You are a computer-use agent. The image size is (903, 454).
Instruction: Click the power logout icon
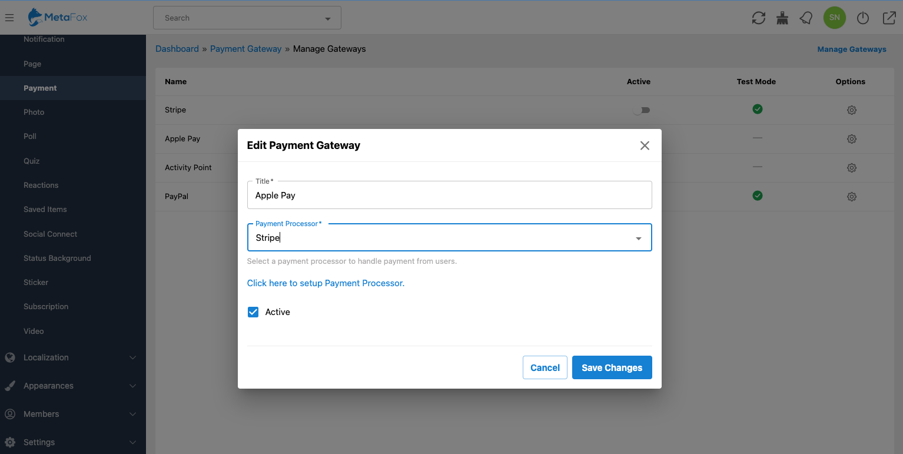pos(862,18)
